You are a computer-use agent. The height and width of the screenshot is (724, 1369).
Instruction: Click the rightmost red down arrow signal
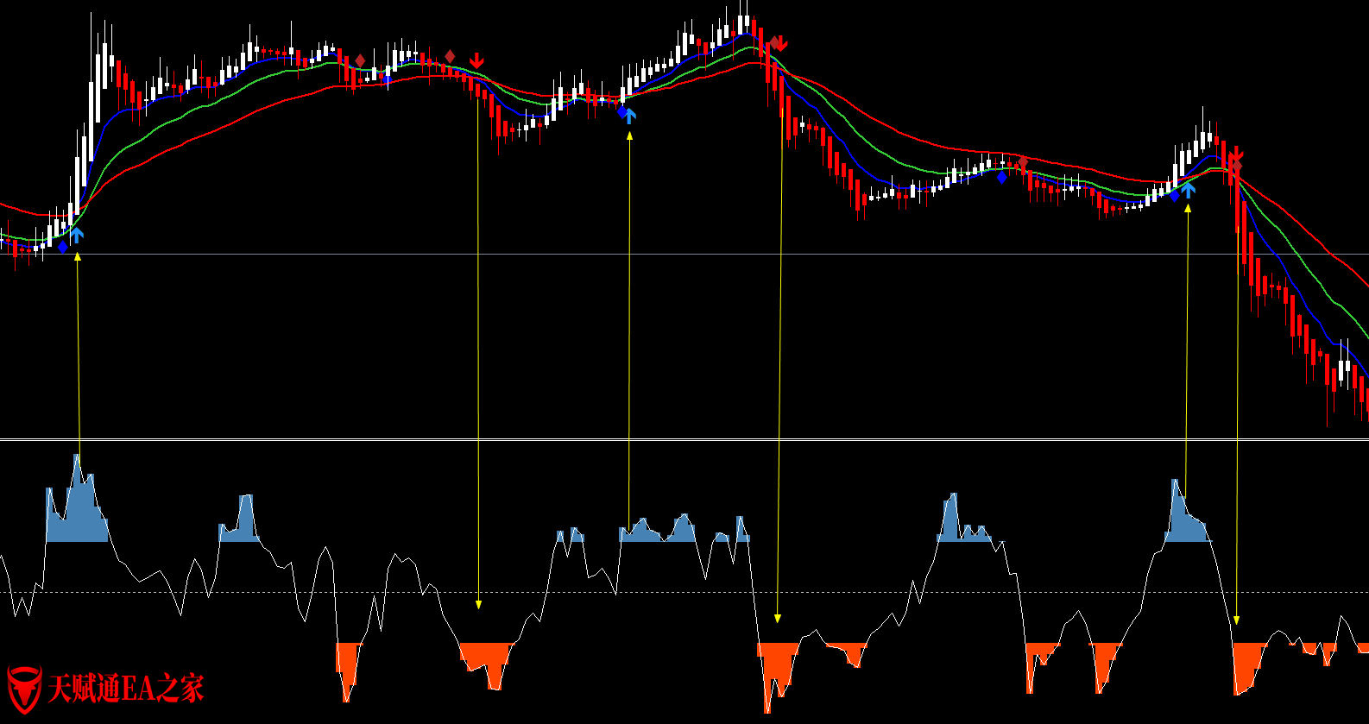tap(1236, 154)
